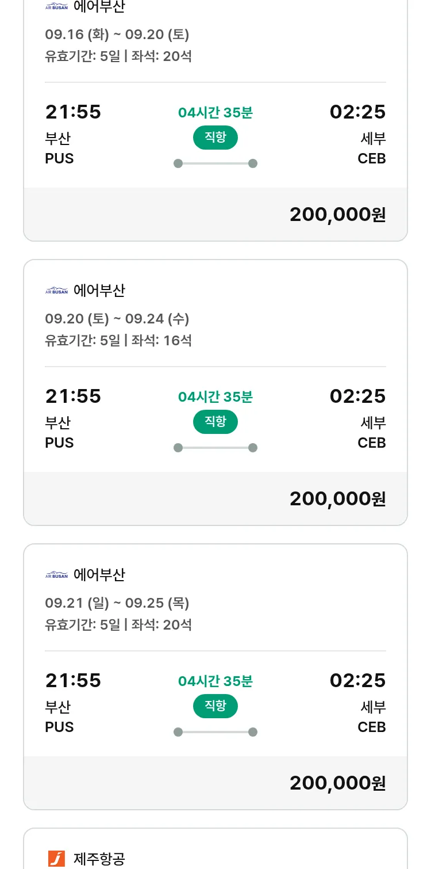The width and height of the screenshot is (431, 869).
Task: Tap CEB airport code on 09.21–09.25 card
Action: 371,727
